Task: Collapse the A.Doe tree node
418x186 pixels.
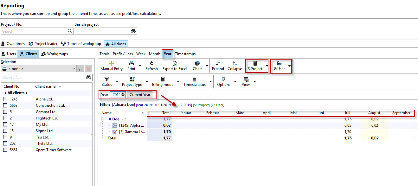Action: [x=103, y=119]
